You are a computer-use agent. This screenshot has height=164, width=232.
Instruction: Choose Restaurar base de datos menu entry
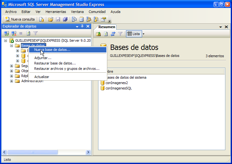pos(68,63)
